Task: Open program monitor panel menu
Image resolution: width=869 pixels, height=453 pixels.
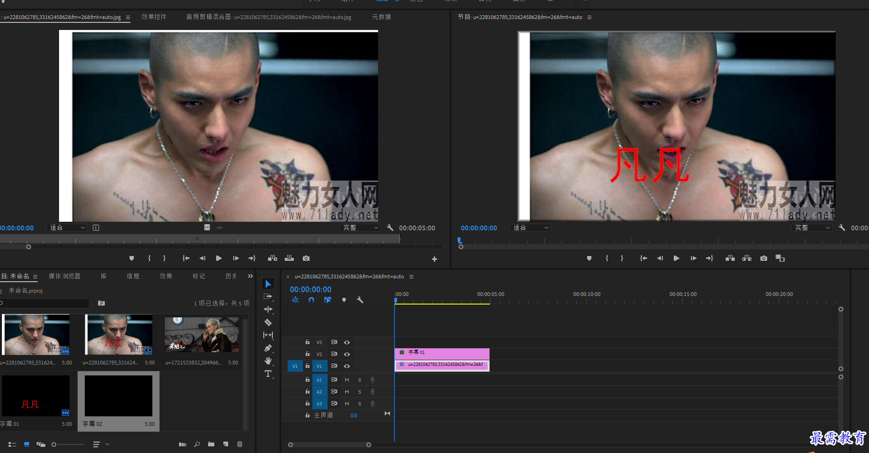Action: coord(589,17)
